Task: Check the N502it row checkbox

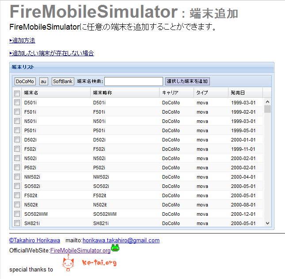Action: pos(17,204)
